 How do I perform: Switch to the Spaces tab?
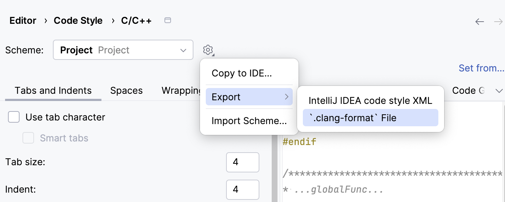[126, 91]
